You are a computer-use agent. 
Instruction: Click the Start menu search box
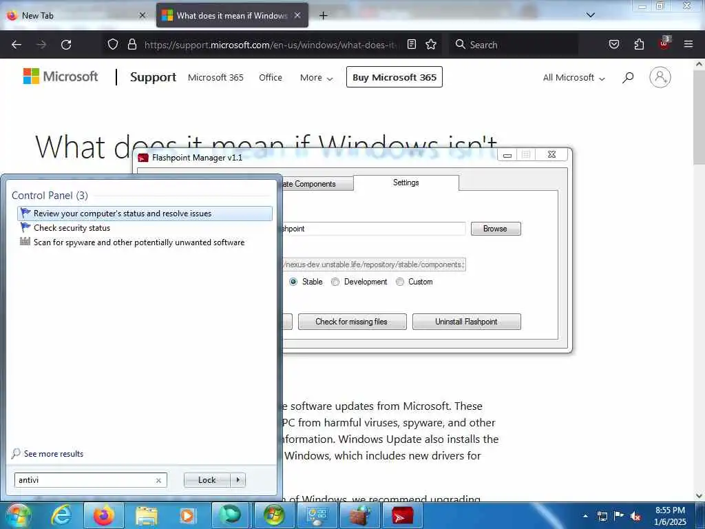[x=85, y=480]
